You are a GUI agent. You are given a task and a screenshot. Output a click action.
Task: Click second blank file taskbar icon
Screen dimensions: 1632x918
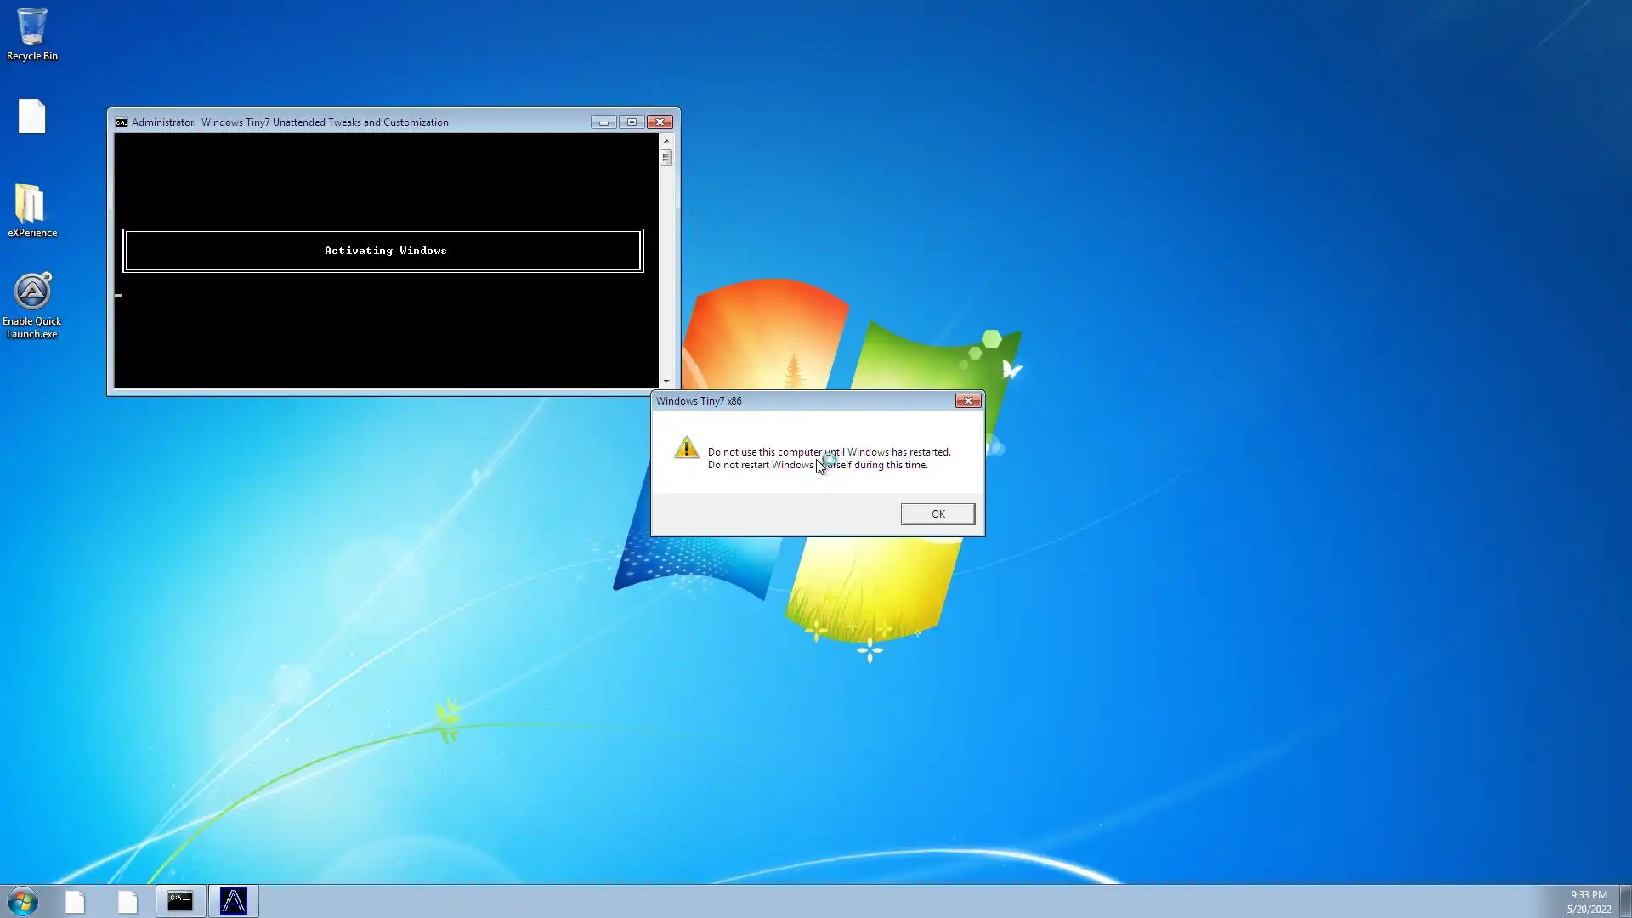pyautogui.click(x=127, y=901)
